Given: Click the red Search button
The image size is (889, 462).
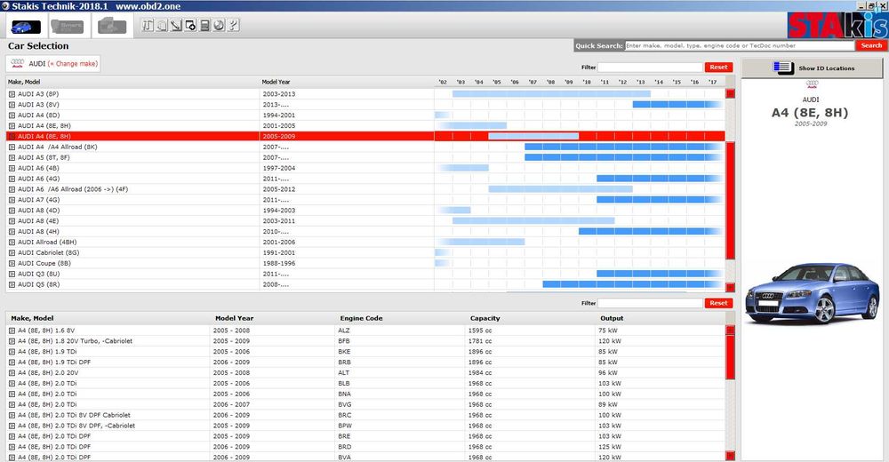Looking at the screenshot, I should point(871,45).
